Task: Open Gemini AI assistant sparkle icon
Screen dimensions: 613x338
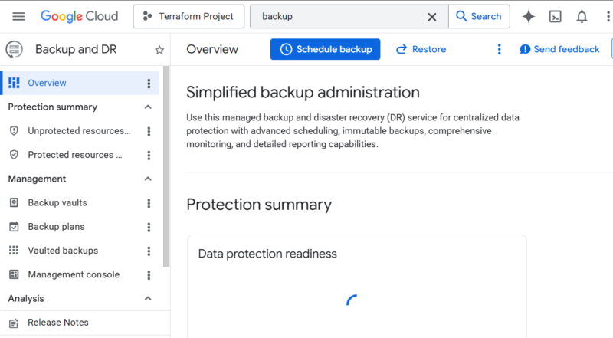Action: tap(528, 16)
